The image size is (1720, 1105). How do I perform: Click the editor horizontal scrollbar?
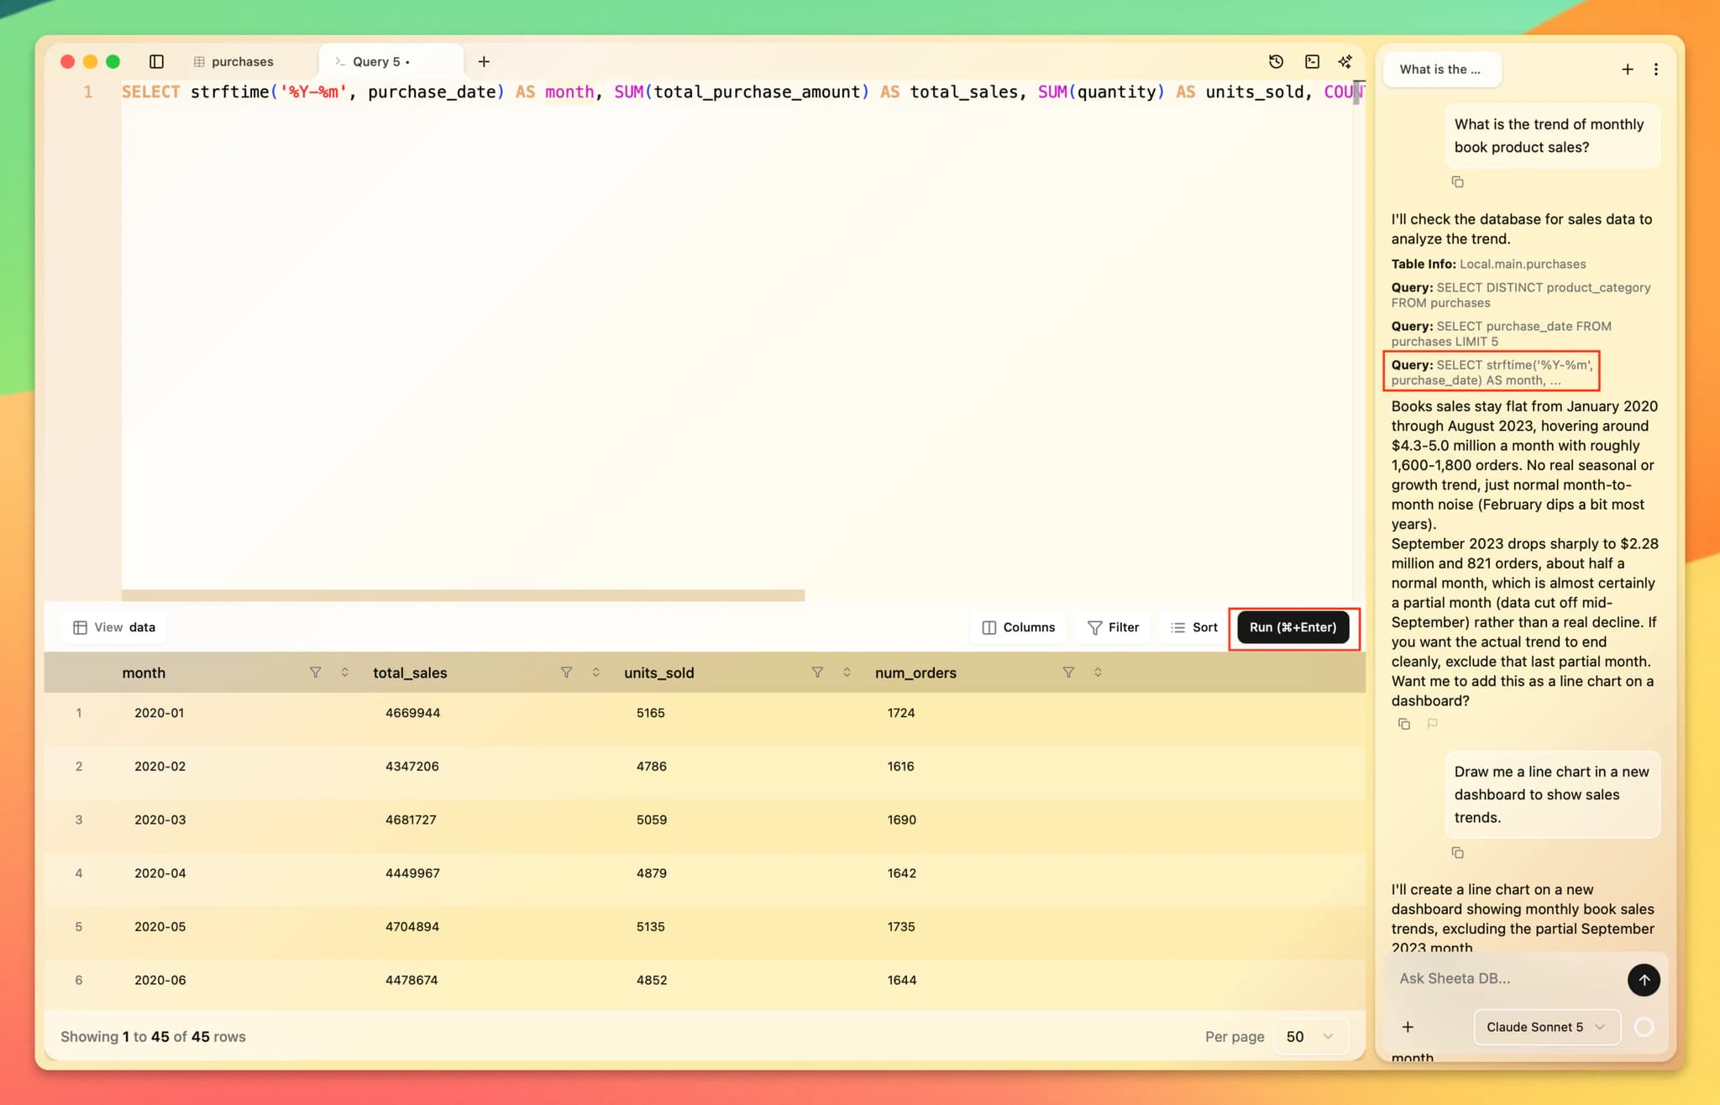pyautogui.click(x=463, y=595)
